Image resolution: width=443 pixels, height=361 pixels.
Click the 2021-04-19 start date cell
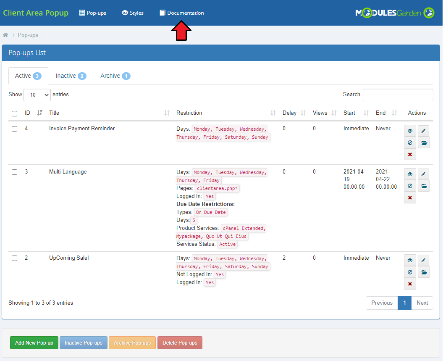click(x=354, y=179)
